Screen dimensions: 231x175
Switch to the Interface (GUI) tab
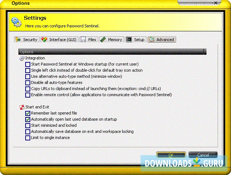point(59,40)
